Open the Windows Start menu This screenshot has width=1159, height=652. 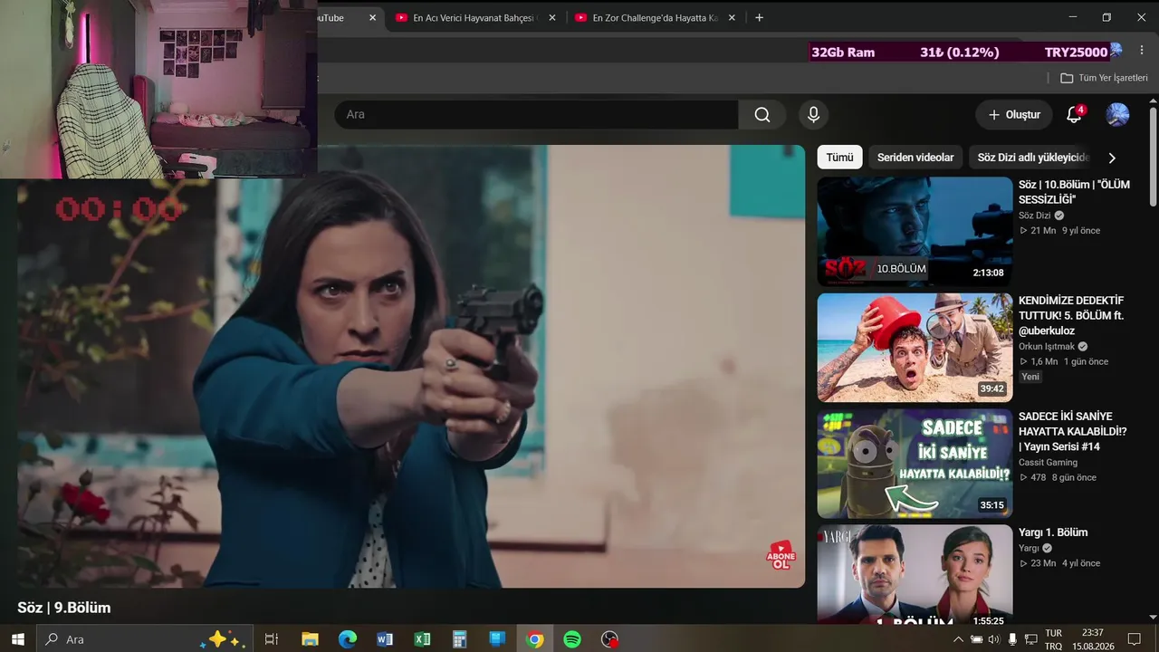pos(17,639)
